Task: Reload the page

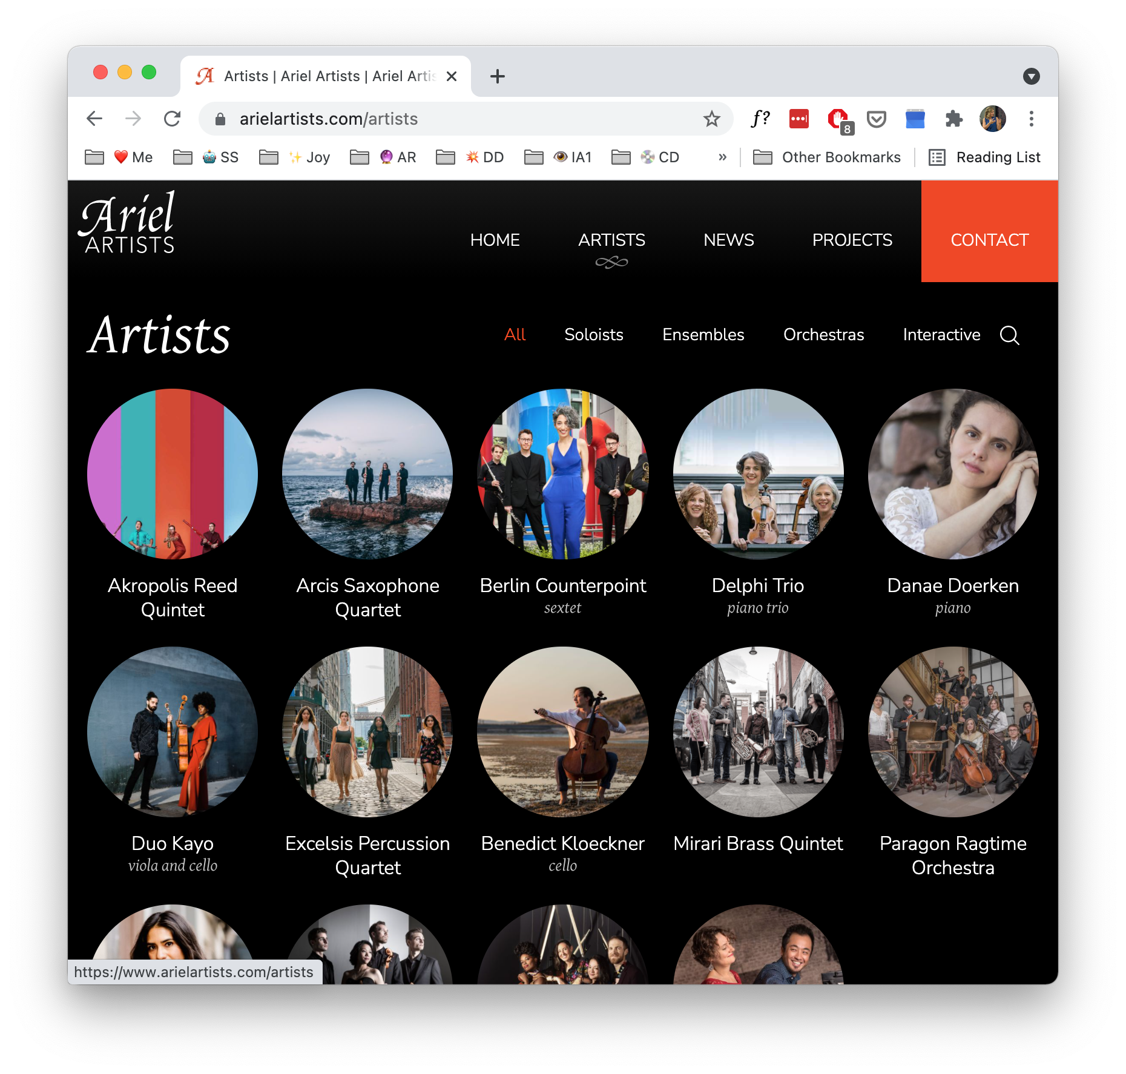Action: click(173, 119)
